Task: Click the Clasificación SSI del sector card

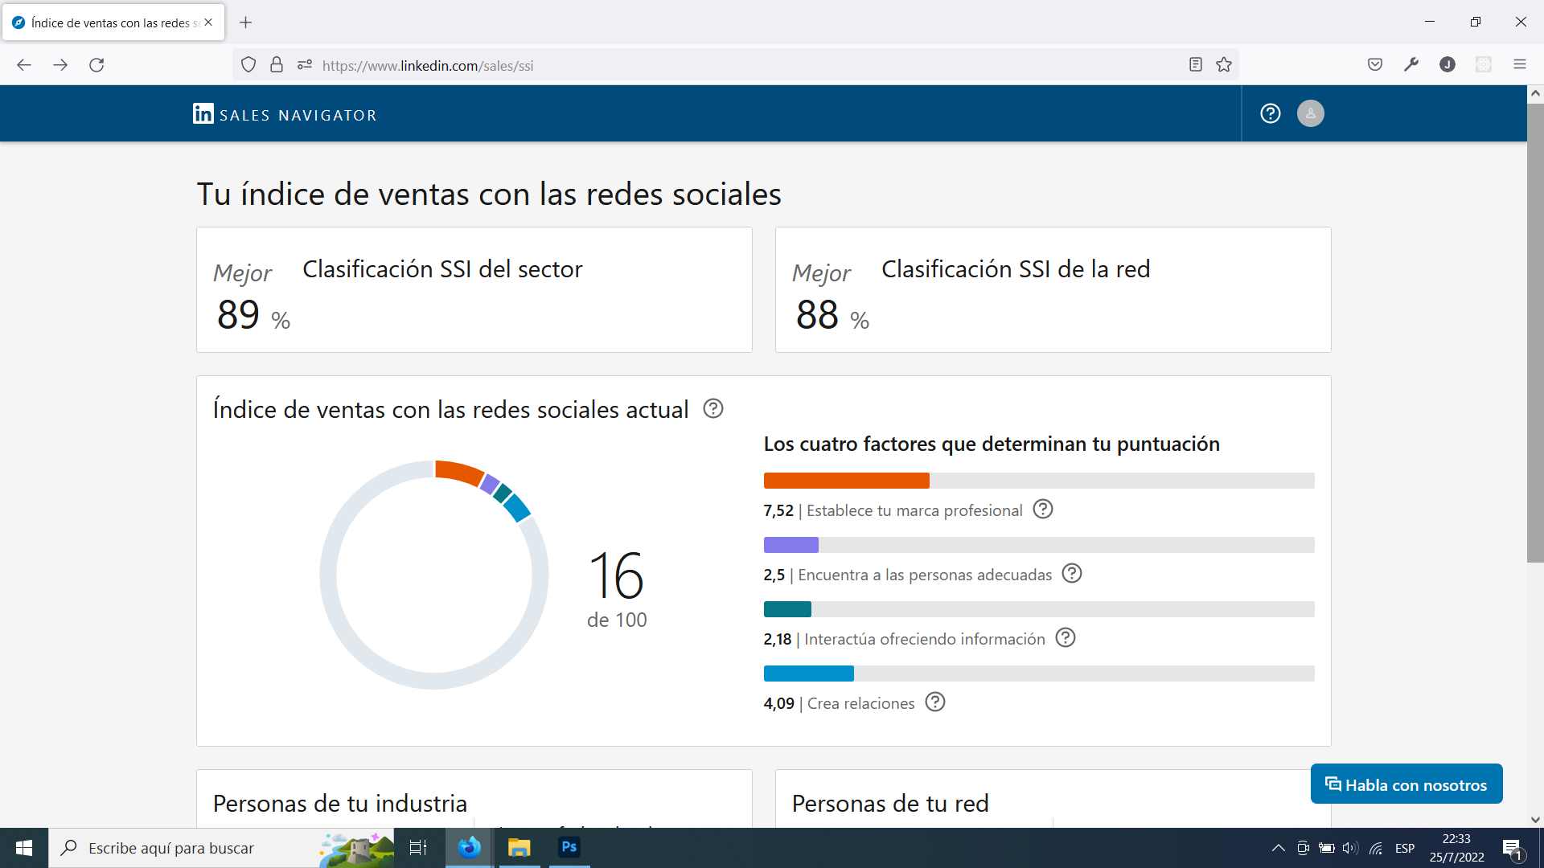Action: 474,289
